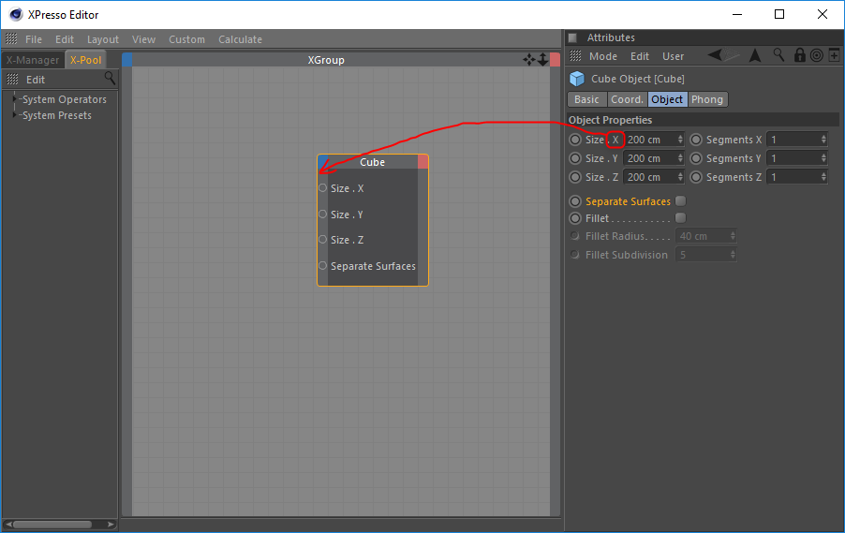Image resolution: width=845 pixels, height=533 pixels.
Task: Open the Custom menu
Action: click(186, 39)
